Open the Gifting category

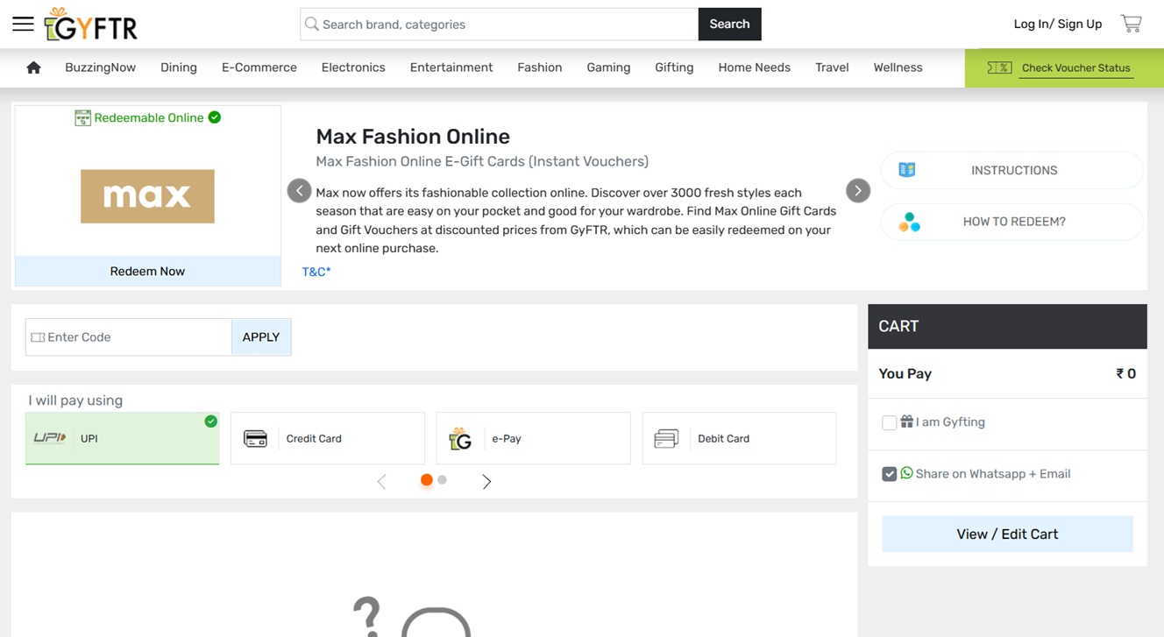point(674,67)
